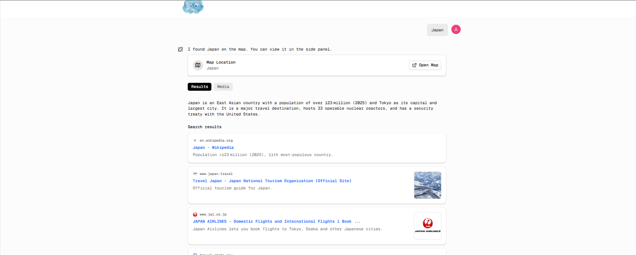The height and width of the screenshot is (255, 636).
Task: Click the "Japan" subtitle under Map Location
Action: (213, 68)
